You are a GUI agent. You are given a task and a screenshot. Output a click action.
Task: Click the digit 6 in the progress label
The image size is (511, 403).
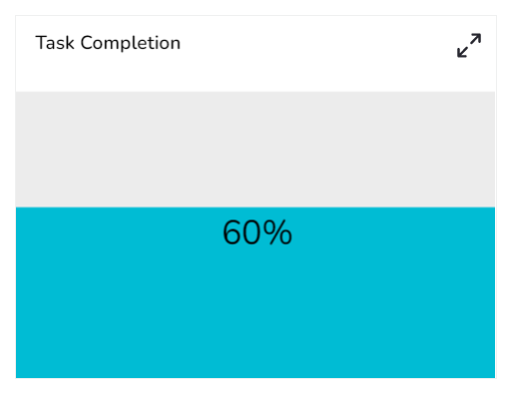[x=232, y=232]
